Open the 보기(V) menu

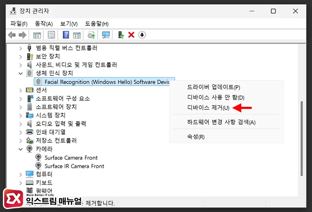[69, 24]
